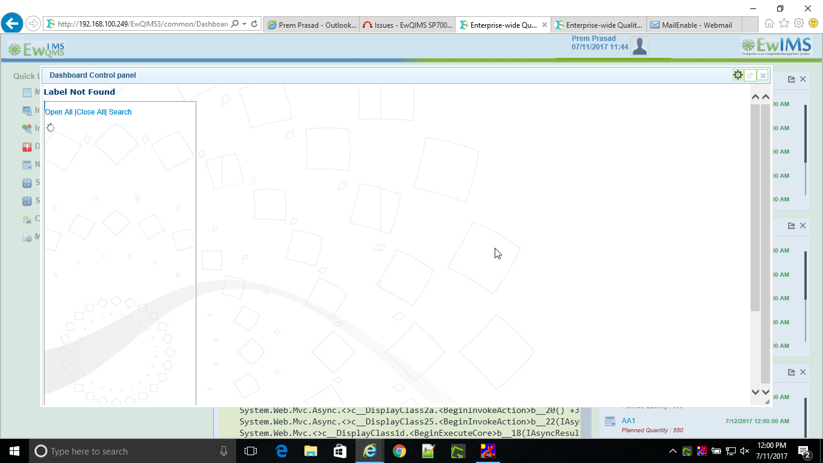Open browser Favorites star icon

pyautogui.click(x=784, y=24)
